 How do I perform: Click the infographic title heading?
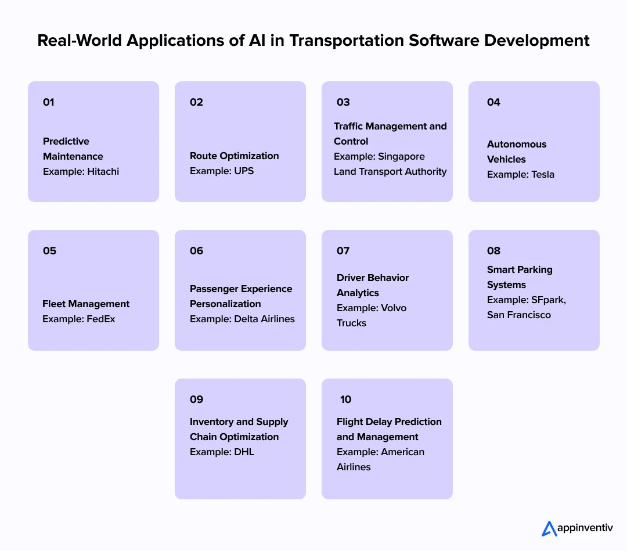click(x=313, y=41)
